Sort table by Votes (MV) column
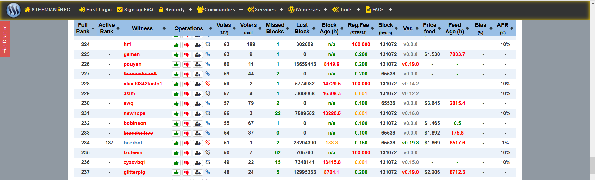Viewport: 595px width, 180px height. coord(224,28)
